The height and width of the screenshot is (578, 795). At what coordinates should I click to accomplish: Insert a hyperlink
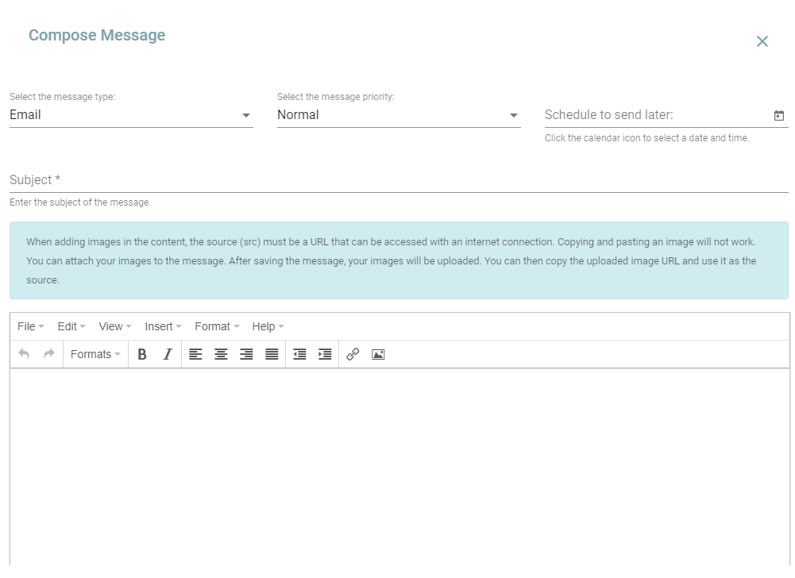click(x=353, y=354)
